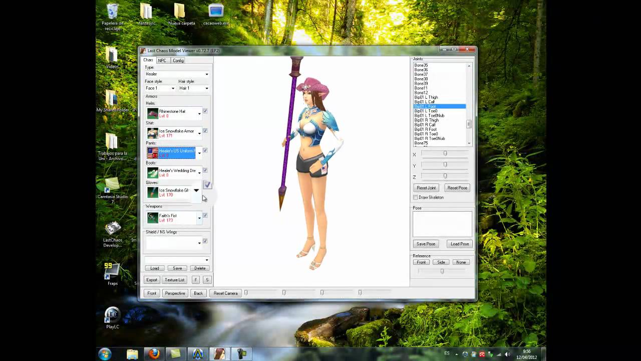Click the Joints list scrollbar thumb

coord(469,124)
